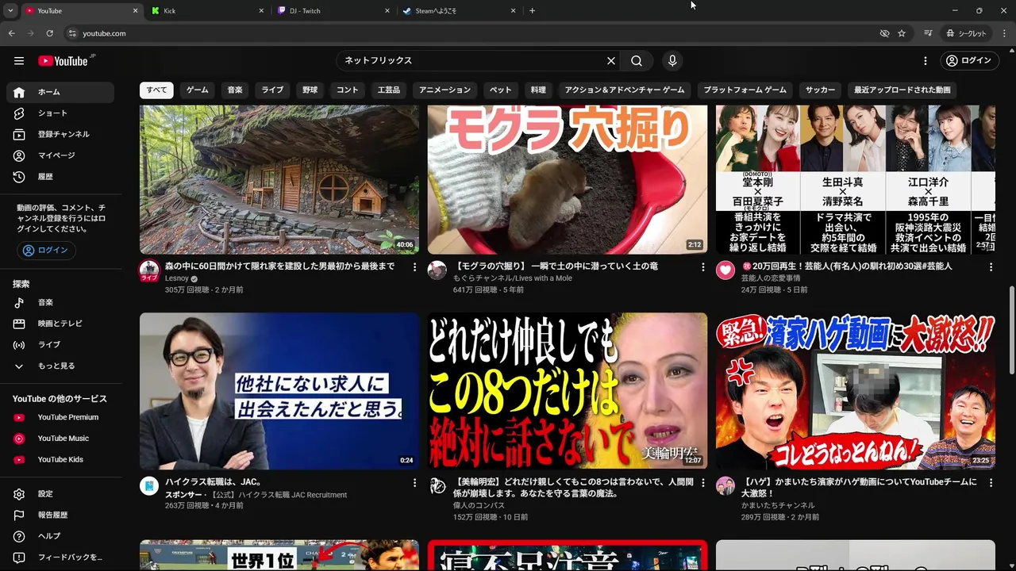Viewport: 1016px width, 571px height.
Task: Open options for かまいたち濱家 ハゲ video
Action: (991, 482)
